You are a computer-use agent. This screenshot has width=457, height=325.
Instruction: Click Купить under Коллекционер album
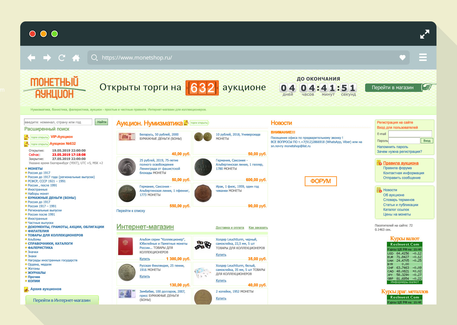click(x=145, y=259)
